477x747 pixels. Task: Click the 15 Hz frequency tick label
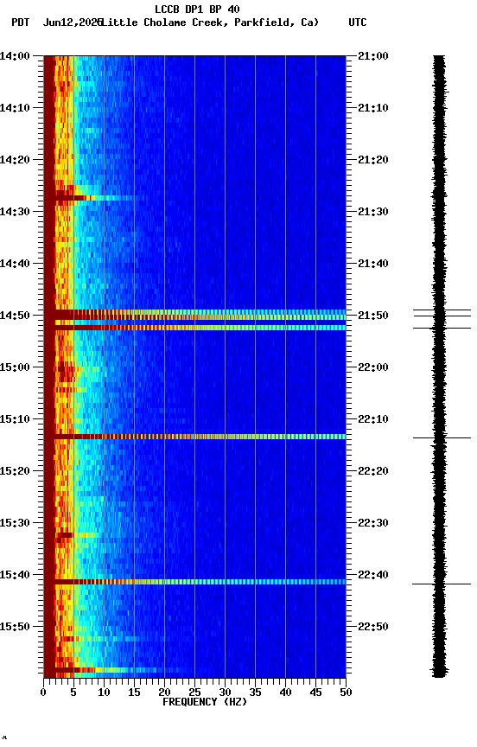(134, 693)
